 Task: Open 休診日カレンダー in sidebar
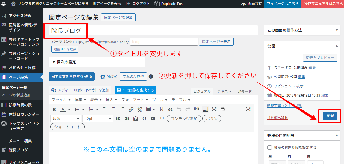pos(21,114)
